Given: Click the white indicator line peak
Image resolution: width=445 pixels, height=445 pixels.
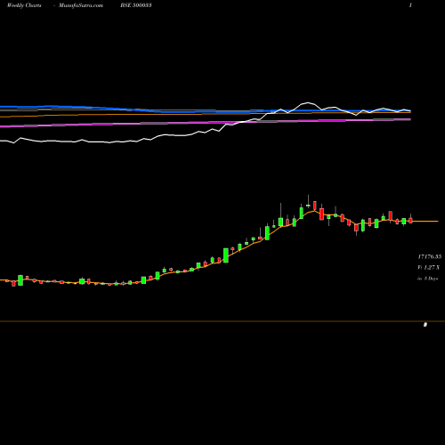Looking at the screenshot, I should pyautogui.click(x=308, y=102).
